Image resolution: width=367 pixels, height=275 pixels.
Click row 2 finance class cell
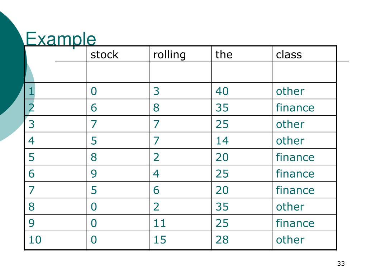(x=295, y=107)
